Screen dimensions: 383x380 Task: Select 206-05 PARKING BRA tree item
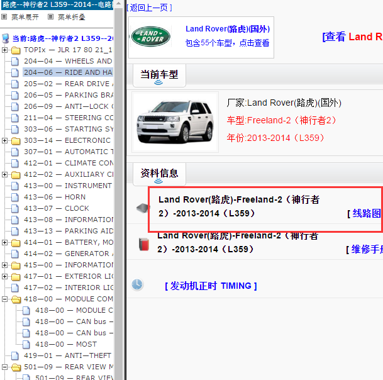(x=69, y=95)
